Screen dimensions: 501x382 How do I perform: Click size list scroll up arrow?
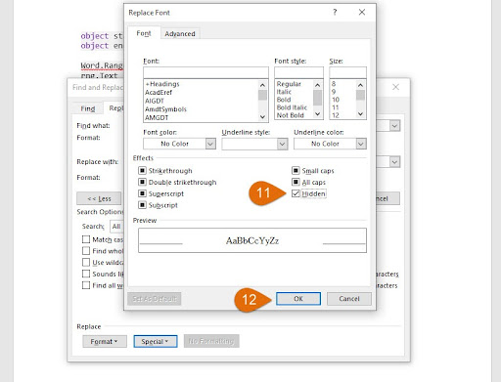[360, 85]
